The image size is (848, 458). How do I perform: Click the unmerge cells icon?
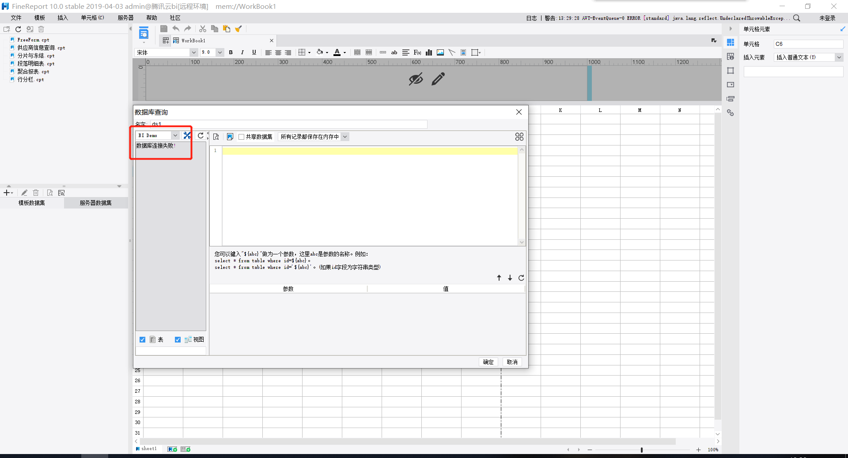click(369, 52)
